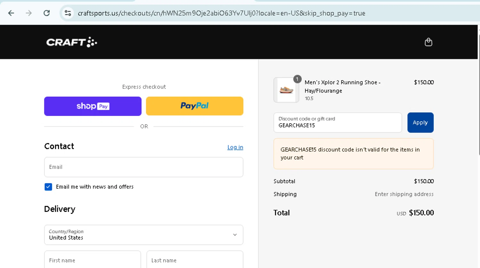Click the Enter shipping address text
Screen dimensions: 480x268
404,194
